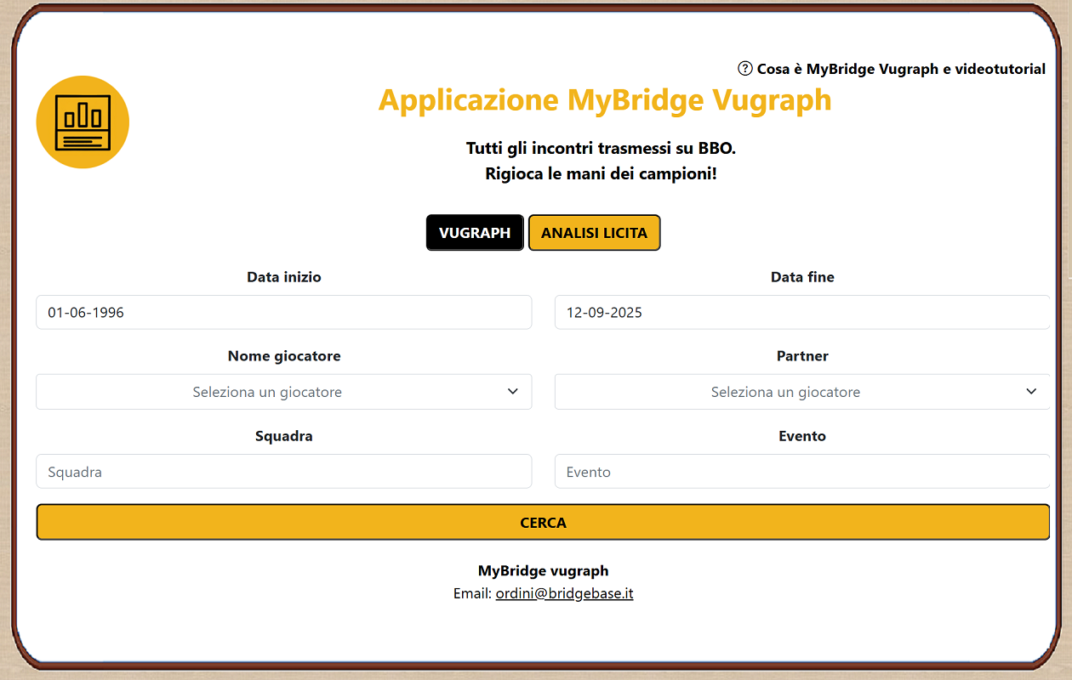Click the 'Nome giocatore' field label
The height and width of the screenshot is (680, 1072).
[x=284, y=356]
